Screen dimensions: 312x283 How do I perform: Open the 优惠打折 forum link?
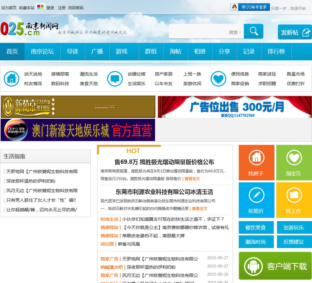click(296, 84)
